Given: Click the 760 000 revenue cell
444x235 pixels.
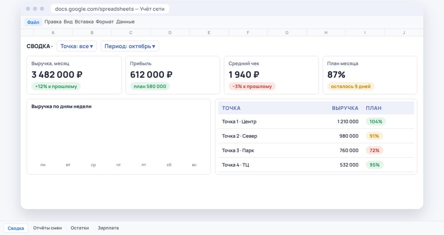Looking at the screenshot, I should [x=349, y=151].
